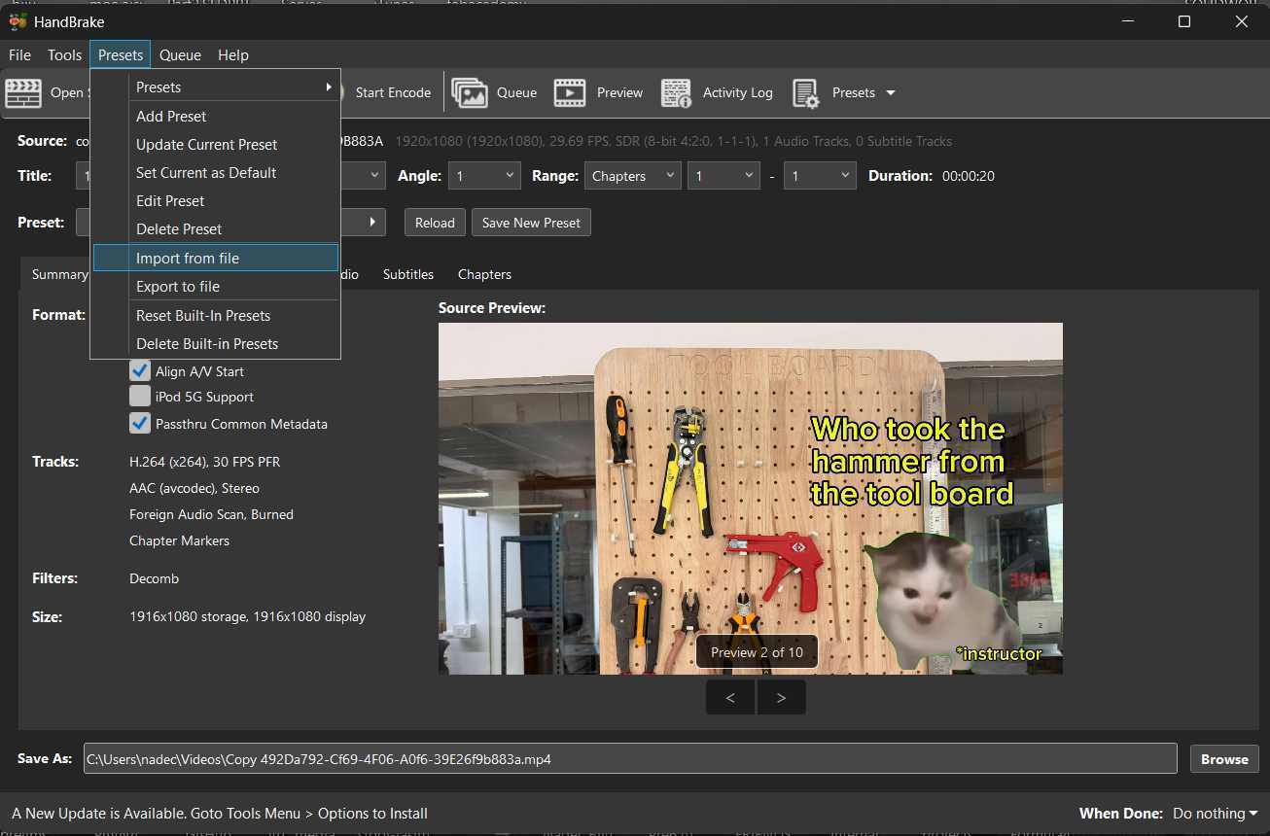Switch to the Subtitles tab
The image size is (1270, 836).
(x=408, y=274)
